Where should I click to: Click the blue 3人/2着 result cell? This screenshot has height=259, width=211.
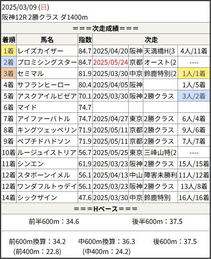tap(194, 96)
